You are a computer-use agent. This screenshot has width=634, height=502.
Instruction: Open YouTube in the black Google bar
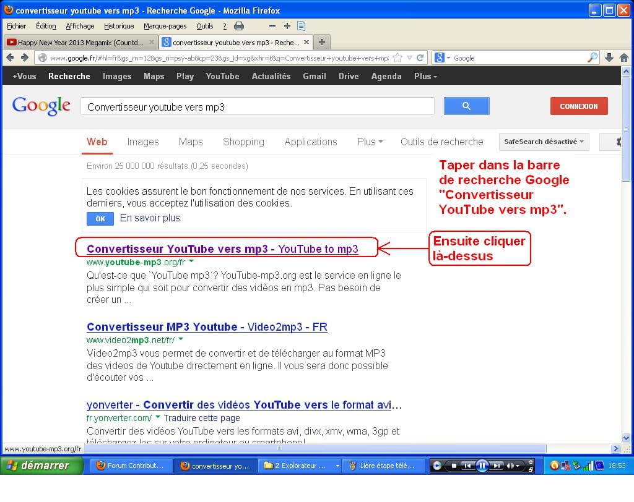point(222,76)
